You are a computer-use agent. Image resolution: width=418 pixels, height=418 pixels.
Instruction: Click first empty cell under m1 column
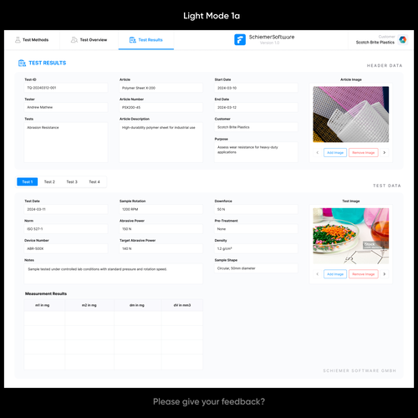coord(44,319)
